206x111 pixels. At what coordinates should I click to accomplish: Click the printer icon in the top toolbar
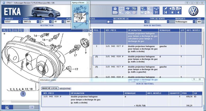[115, 8]
